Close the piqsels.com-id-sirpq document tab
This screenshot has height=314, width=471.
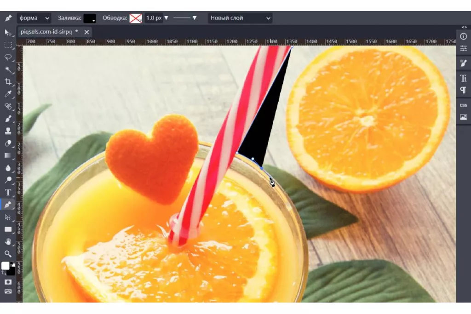click(86, 32)
